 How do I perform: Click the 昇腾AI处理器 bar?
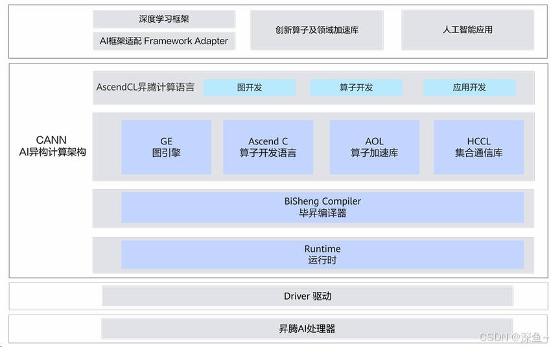pyautogui.click(x=307, y=328)
